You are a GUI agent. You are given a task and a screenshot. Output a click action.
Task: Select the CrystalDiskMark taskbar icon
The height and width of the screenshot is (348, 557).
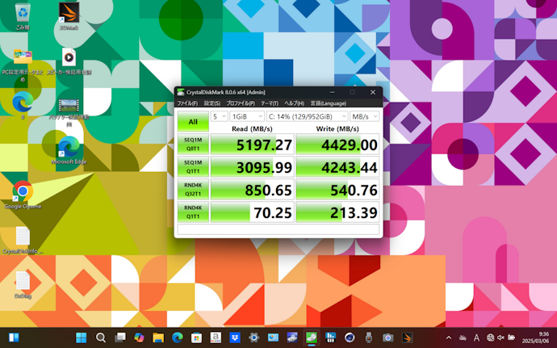click(x=312, y=338)
